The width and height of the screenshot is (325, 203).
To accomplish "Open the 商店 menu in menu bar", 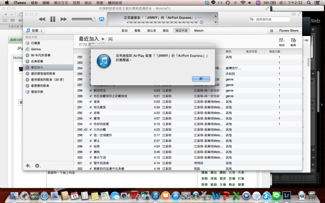I will click(88, 3).
